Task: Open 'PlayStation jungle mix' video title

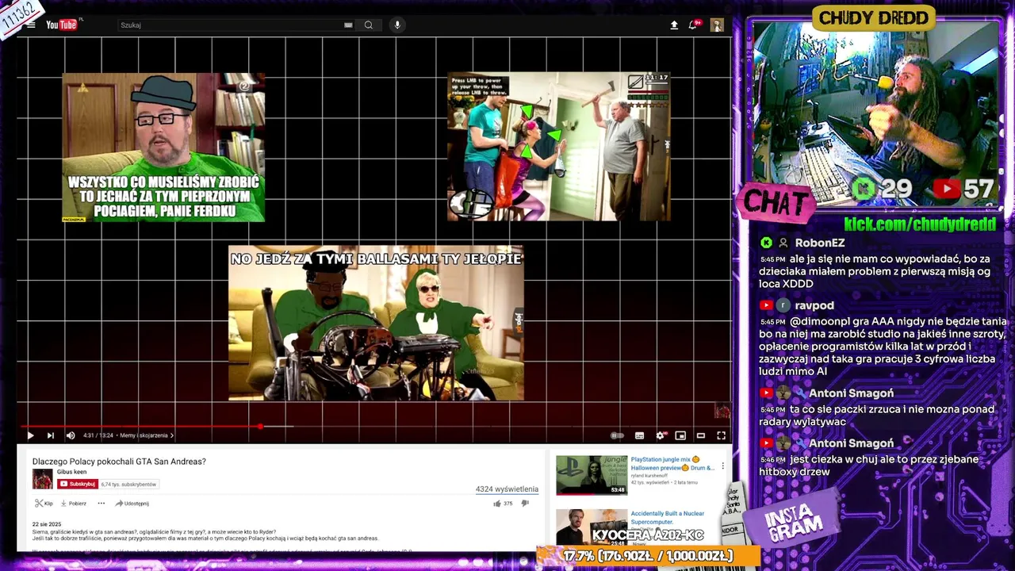Action: (672, 463)
